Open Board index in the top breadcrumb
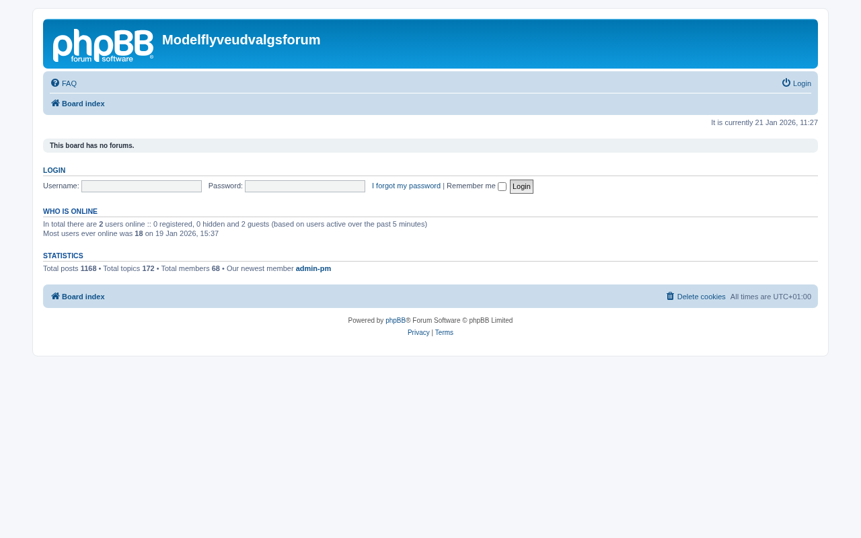The image size is (861, 538). (78, 104)
